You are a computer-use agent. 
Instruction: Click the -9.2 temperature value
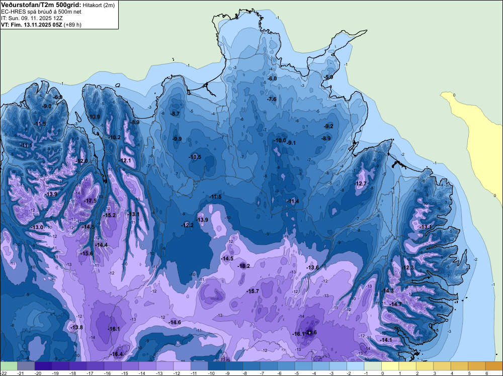pyautogui.click(x=329, y=126)
